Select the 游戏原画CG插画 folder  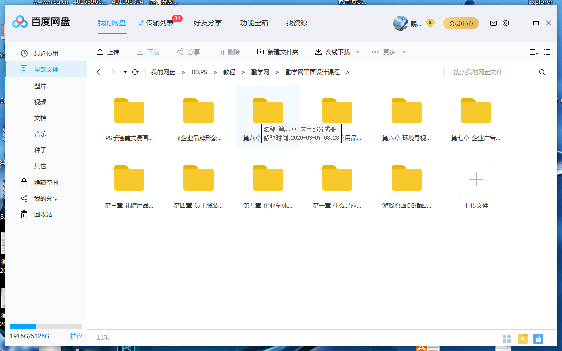point(407,187)
